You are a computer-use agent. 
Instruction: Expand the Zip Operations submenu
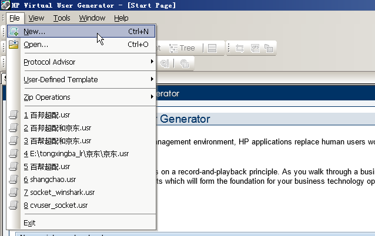81,97
